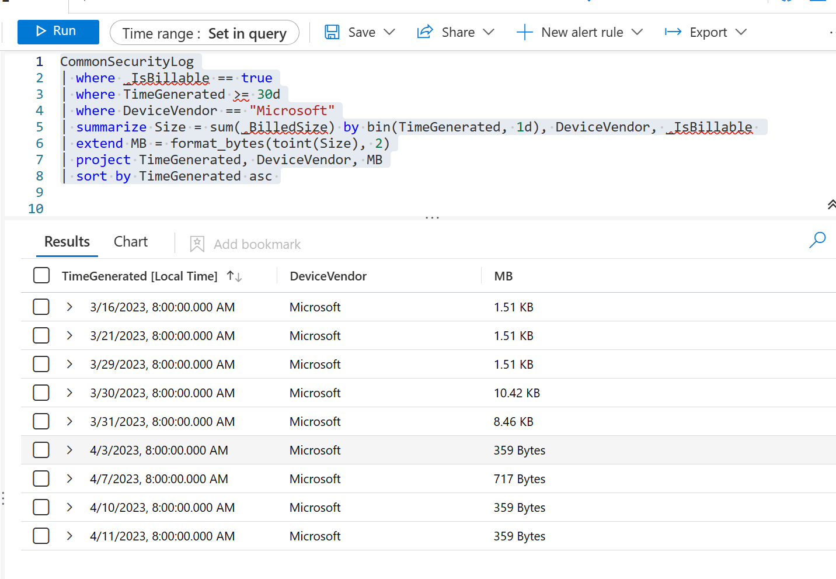Click the Run button
Viewport: 836px width, 579px height.
(58, 32)
